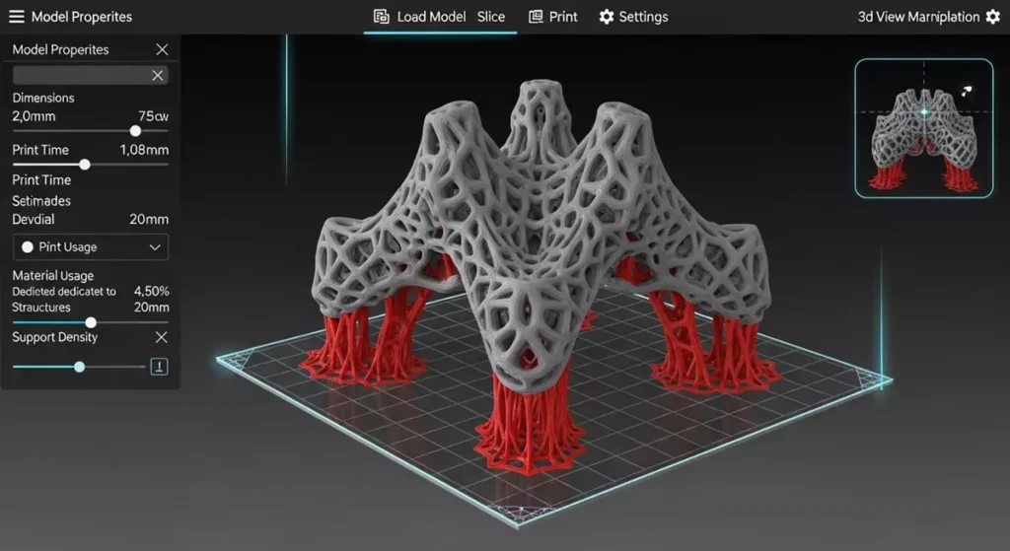Click the arrow icon in the preview thumbnail

coord(968,90)
